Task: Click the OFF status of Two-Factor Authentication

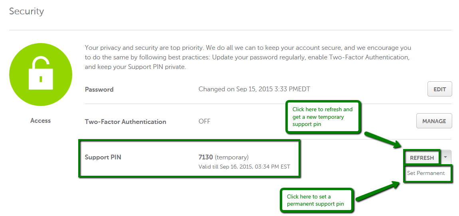Action: tap(204, 121)
